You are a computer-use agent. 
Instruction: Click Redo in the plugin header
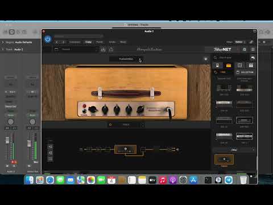[x=123, y=42]
